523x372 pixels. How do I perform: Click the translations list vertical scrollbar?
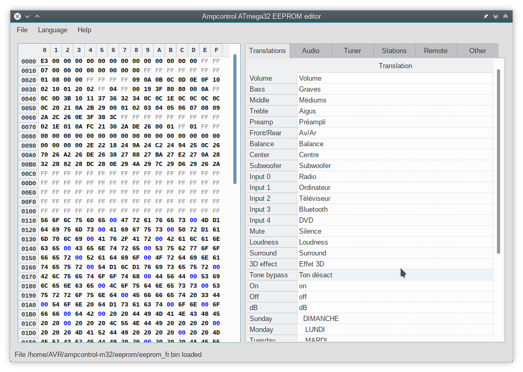499,161
